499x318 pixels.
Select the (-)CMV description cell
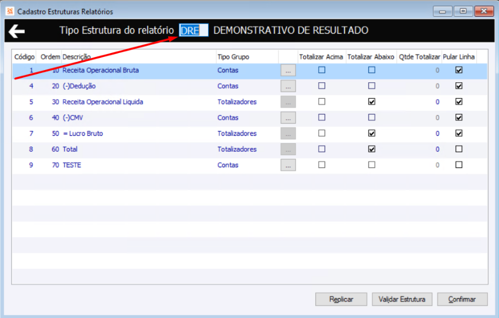[72, 118]
